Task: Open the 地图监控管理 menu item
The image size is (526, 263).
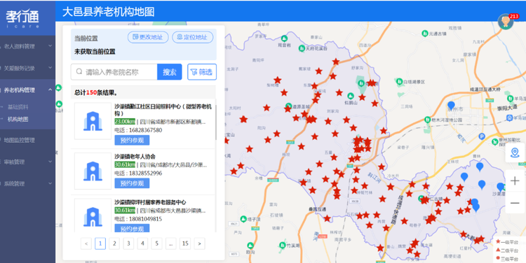Action: pos(27,140)
